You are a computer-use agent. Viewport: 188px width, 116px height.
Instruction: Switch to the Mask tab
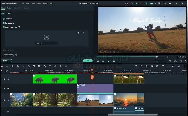click(9, 13)
